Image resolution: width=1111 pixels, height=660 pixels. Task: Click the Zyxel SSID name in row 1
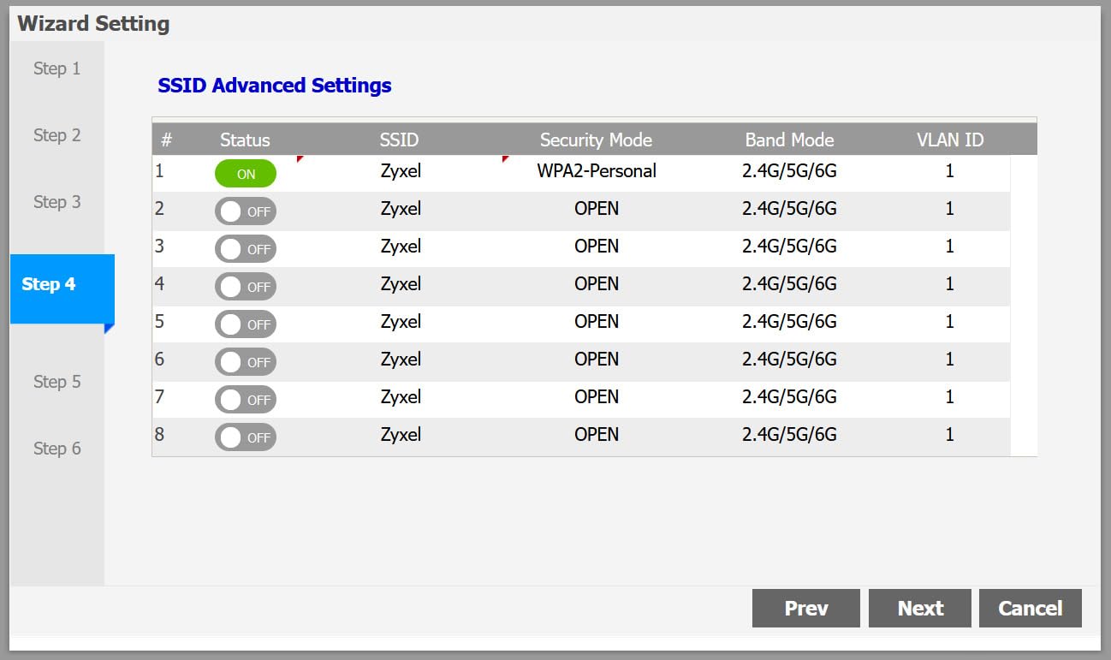point(400,170)
